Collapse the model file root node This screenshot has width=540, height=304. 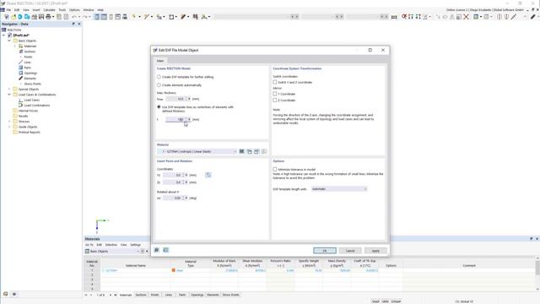[3, 35]
